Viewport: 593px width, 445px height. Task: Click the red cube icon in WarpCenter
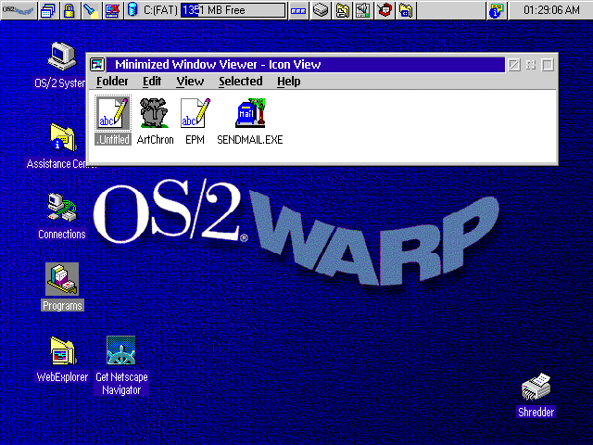(385, 10)
